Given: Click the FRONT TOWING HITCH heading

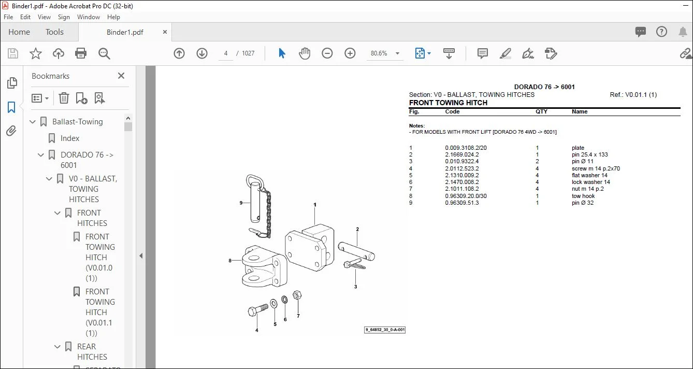Looking at the screenshot, I should (x=448, y=103).
